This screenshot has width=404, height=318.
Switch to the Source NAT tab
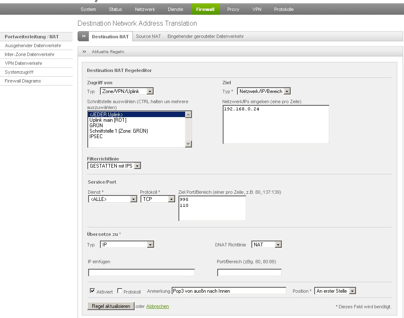148,37
